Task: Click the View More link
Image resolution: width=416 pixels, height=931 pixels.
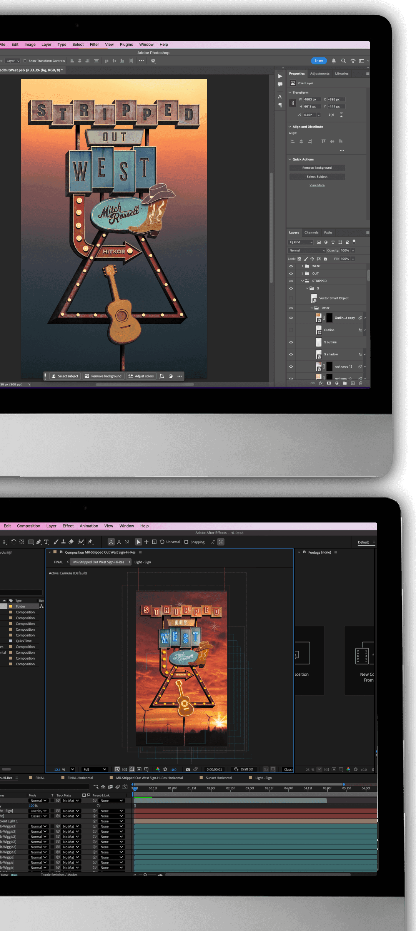Action: 317,186
